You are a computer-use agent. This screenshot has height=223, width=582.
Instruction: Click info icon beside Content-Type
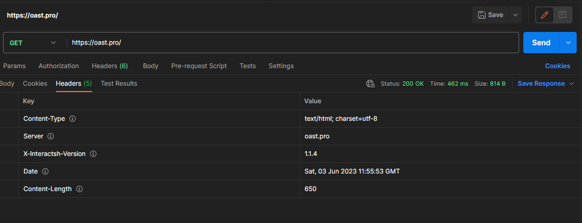[x=72, y=119]
